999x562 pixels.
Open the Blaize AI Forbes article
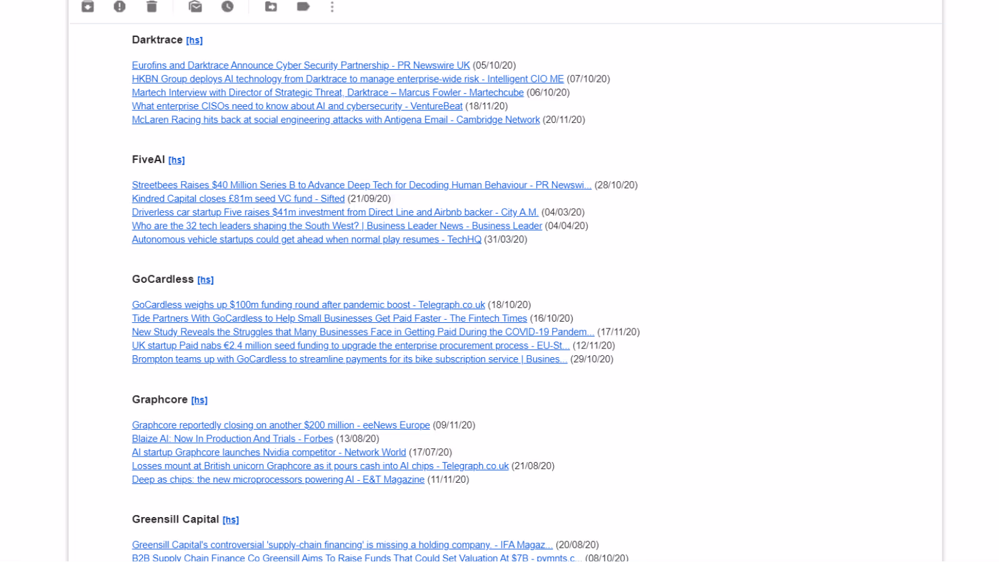click(232, 438)
